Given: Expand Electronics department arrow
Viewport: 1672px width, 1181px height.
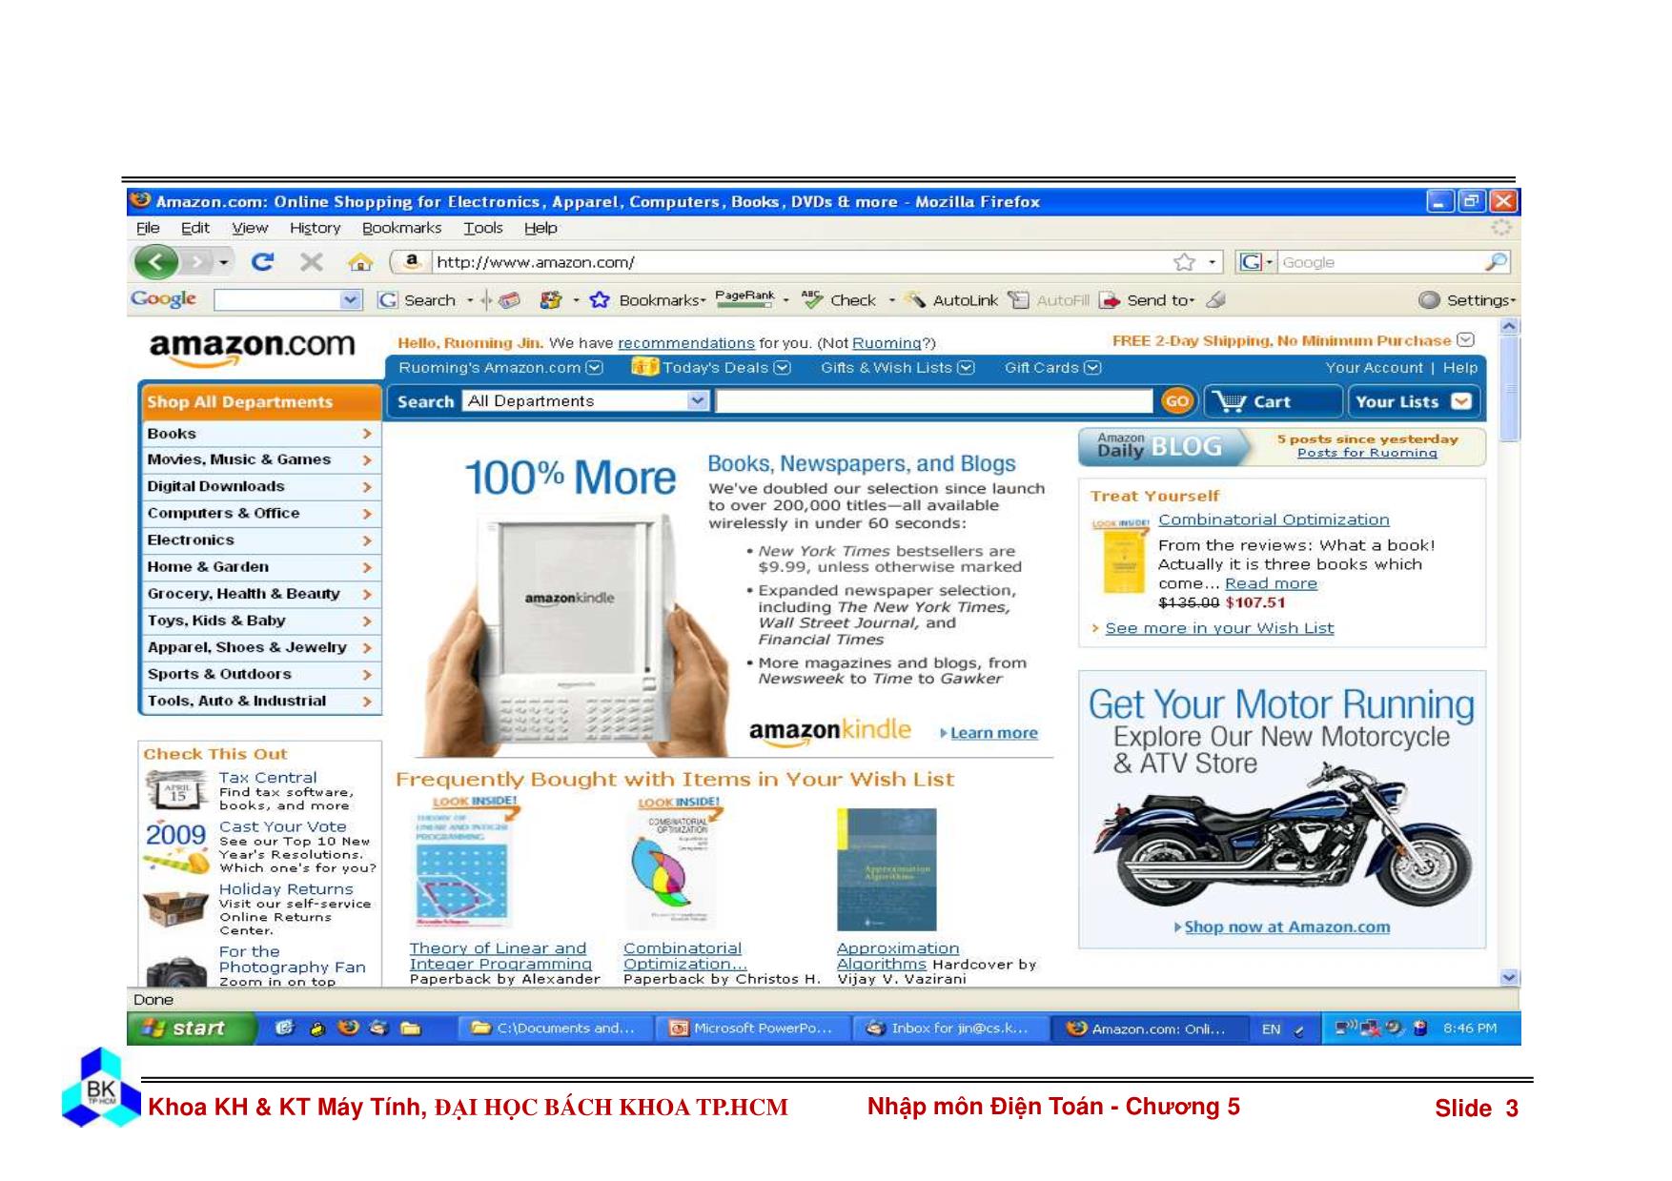Looking at the screenshot, I should pyautogui.click(x=367, y=540).
